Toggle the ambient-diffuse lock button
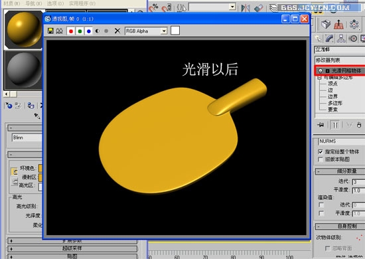Image resolution: width=365 pixels, height=259 pixels. [x=15, y=172]
